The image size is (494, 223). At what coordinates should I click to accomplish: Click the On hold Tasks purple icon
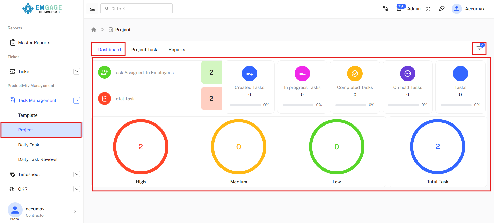coord(407,74)
